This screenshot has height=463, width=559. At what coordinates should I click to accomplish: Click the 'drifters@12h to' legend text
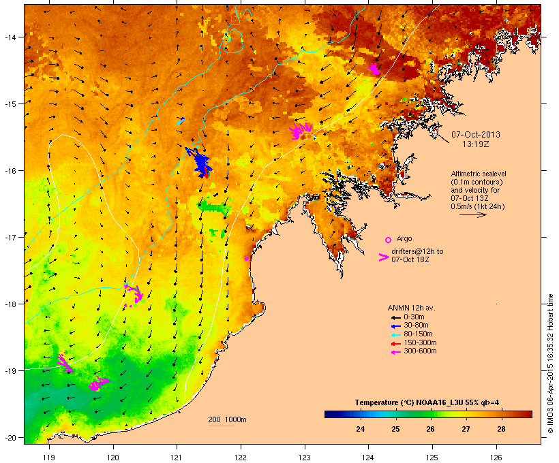click(417, 251)
